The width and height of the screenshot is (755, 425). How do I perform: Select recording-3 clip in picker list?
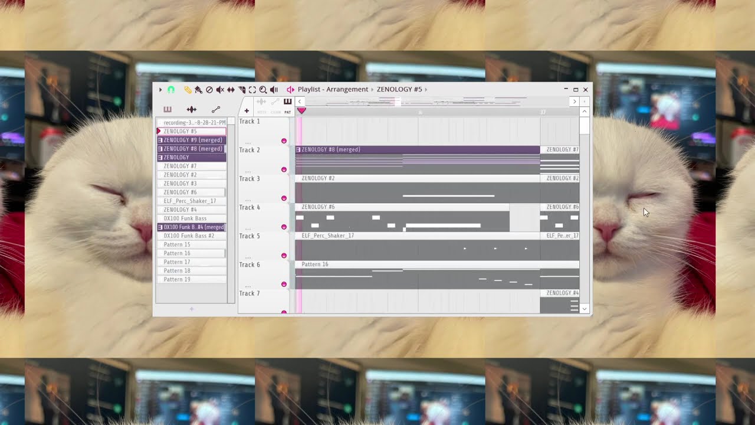pyautogui.click(x=191, y=123)
